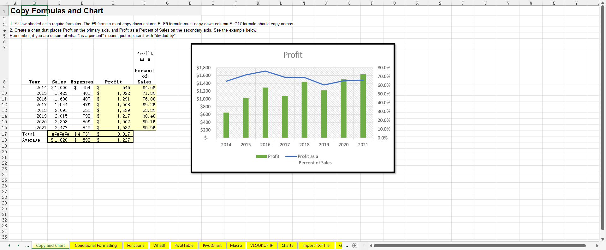Click the Profit as a Percent of Sales legend entry

click(x=308, y=160)
